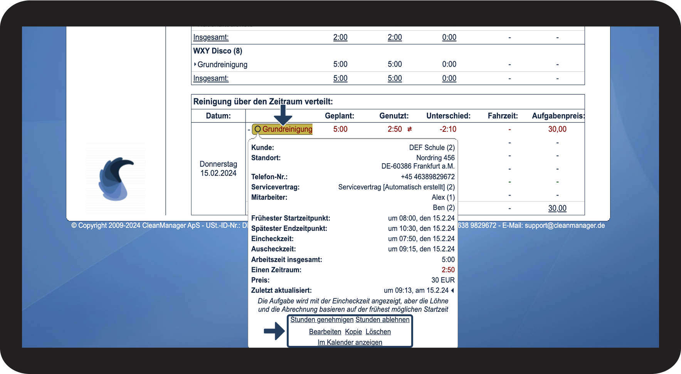The image size is (681, 374).
Task: Reject hours via Stunden ablehnen
Action: click(382, 320)
